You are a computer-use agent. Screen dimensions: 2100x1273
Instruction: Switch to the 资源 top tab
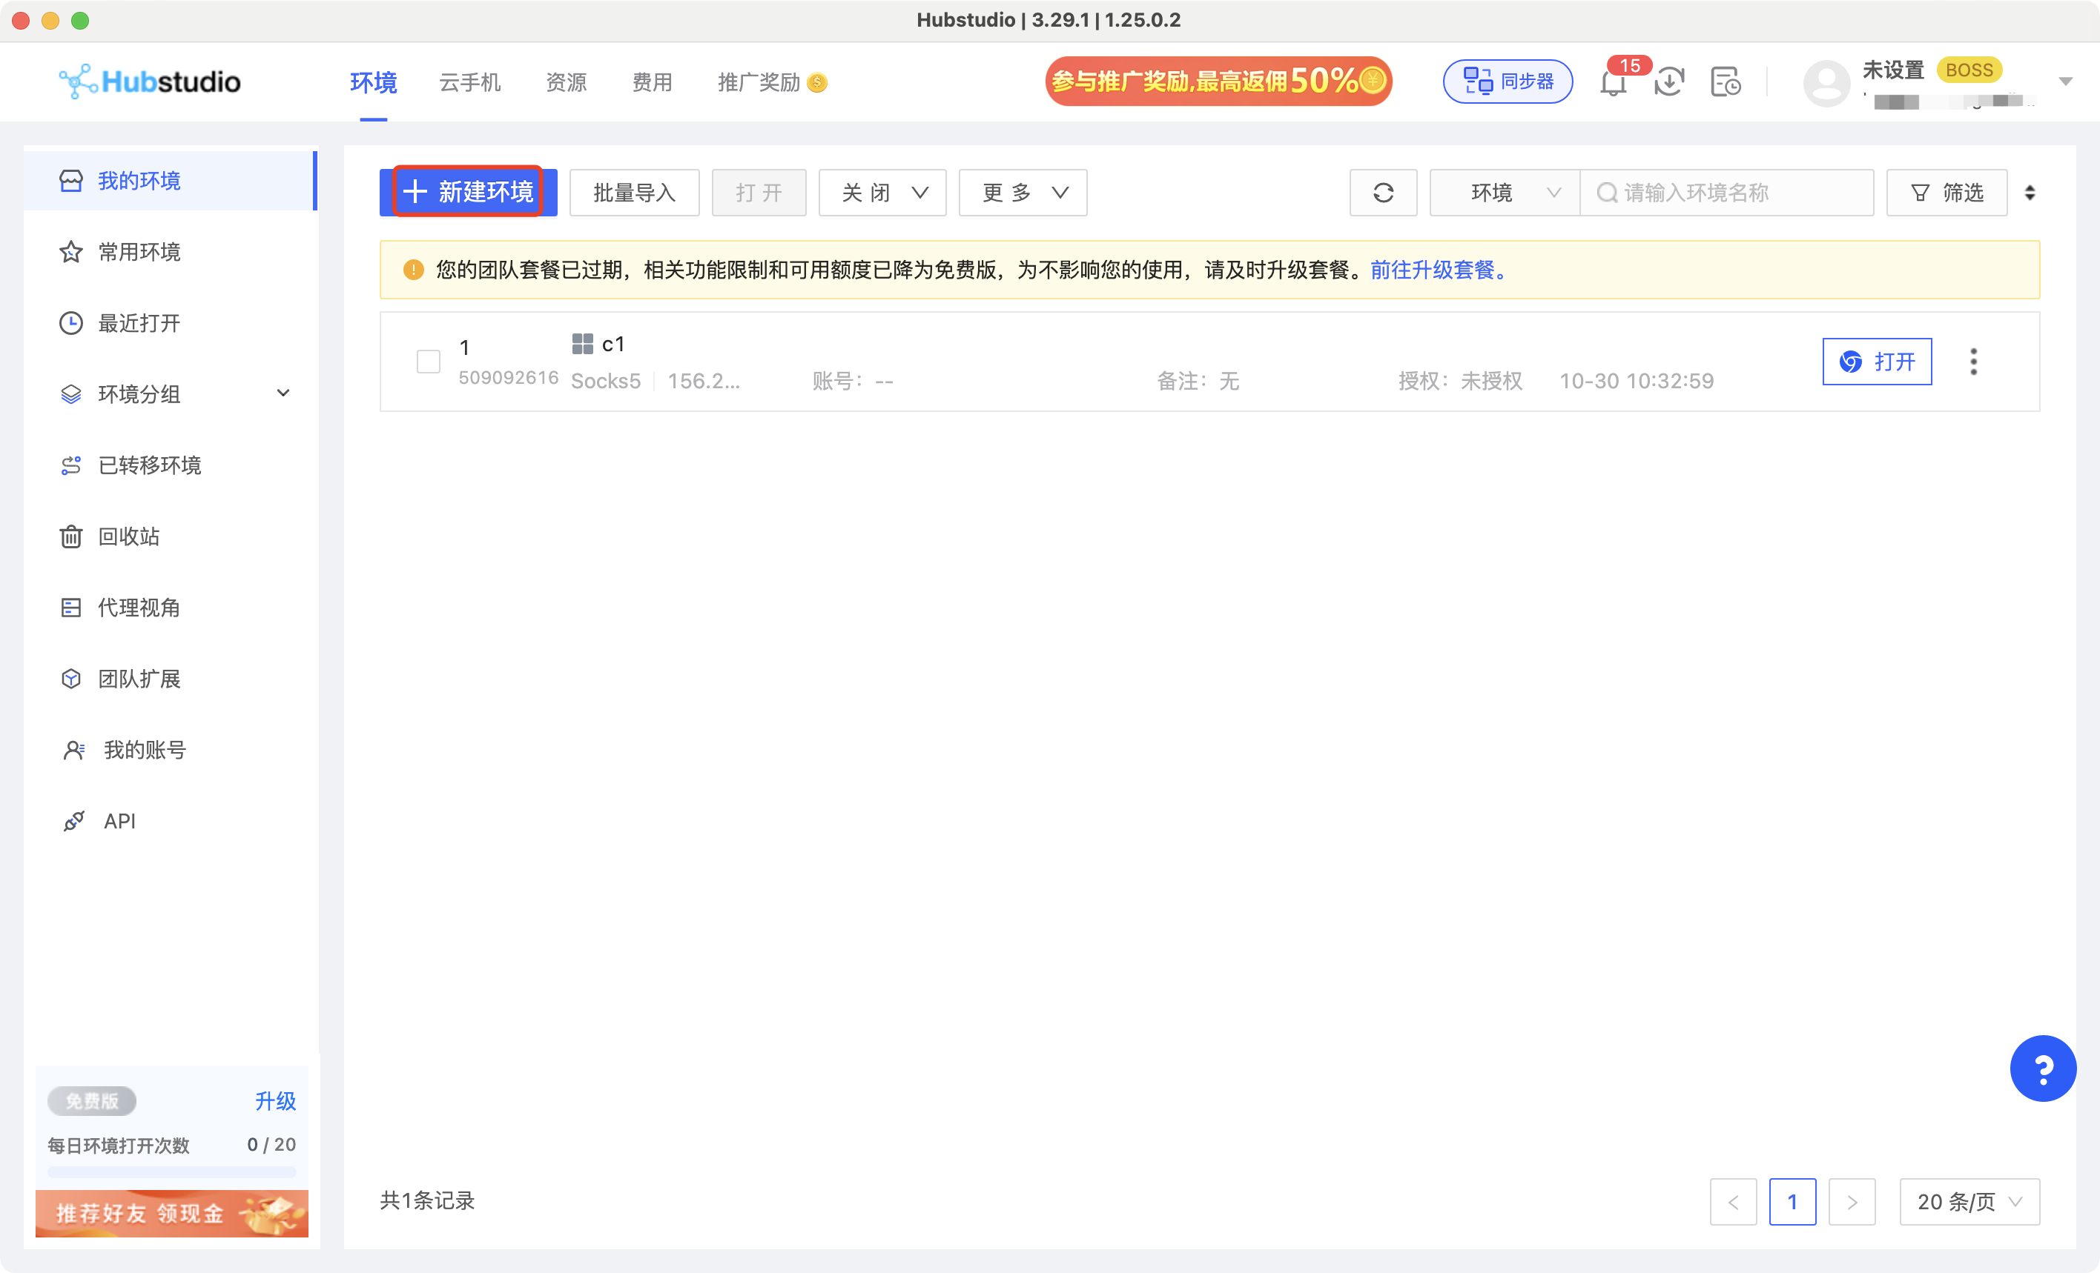[567, 82]
